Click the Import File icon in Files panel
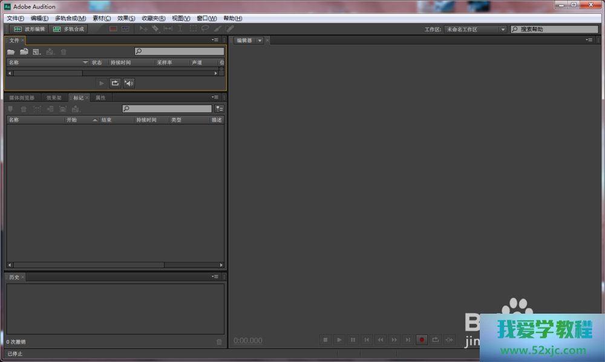Viewport: 605px width, 362px height. [24, 52]
